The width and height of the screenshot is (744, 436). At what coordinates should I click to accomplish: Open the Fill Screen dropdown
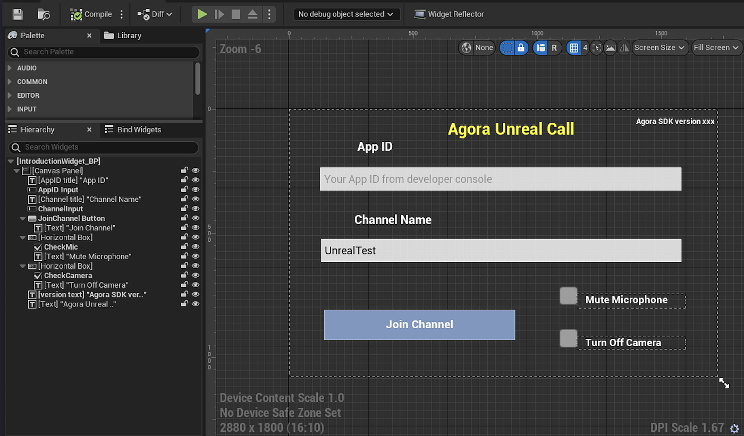click(717, 48)
